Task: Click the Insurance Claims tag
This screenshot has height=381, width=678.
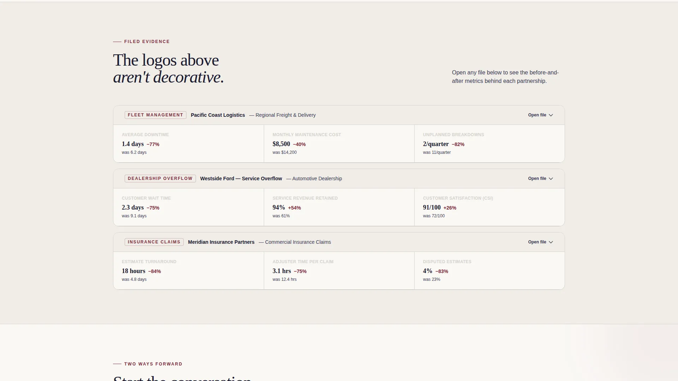Action: coord(154,242)
